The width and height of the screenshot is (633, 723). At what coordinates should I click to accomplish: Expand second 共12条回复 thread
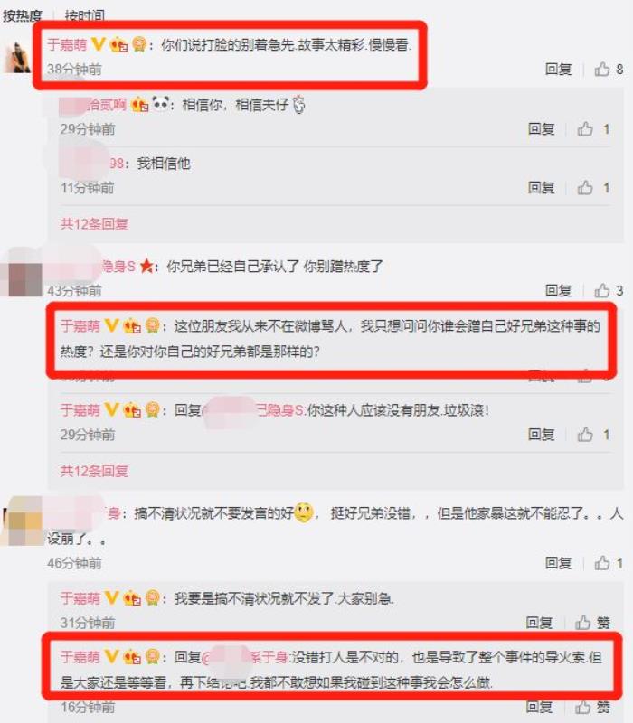[94, 471]
